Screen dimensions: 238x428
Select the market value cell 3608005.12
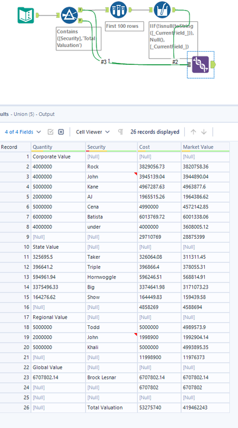click(205, 227)
